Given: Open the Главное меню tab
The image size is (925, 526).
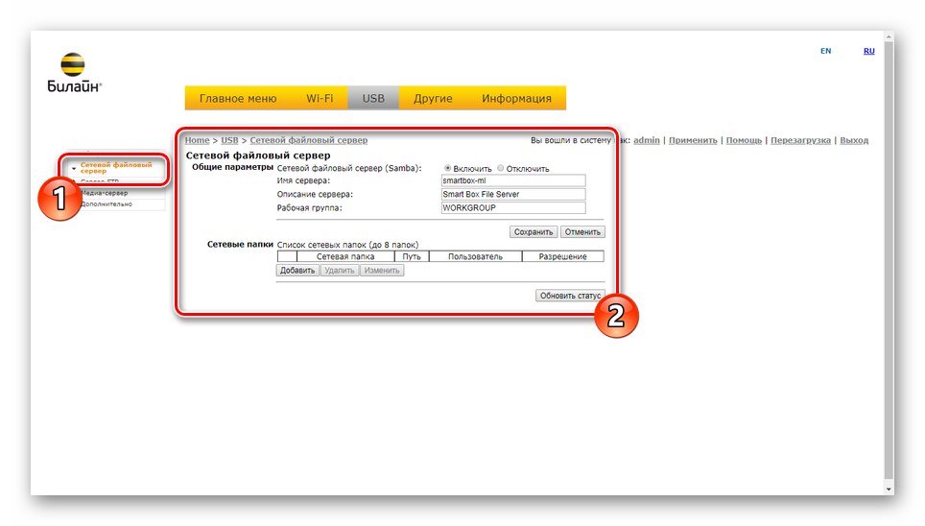Looking at the screenshot, I should click(x=237, y=98).
